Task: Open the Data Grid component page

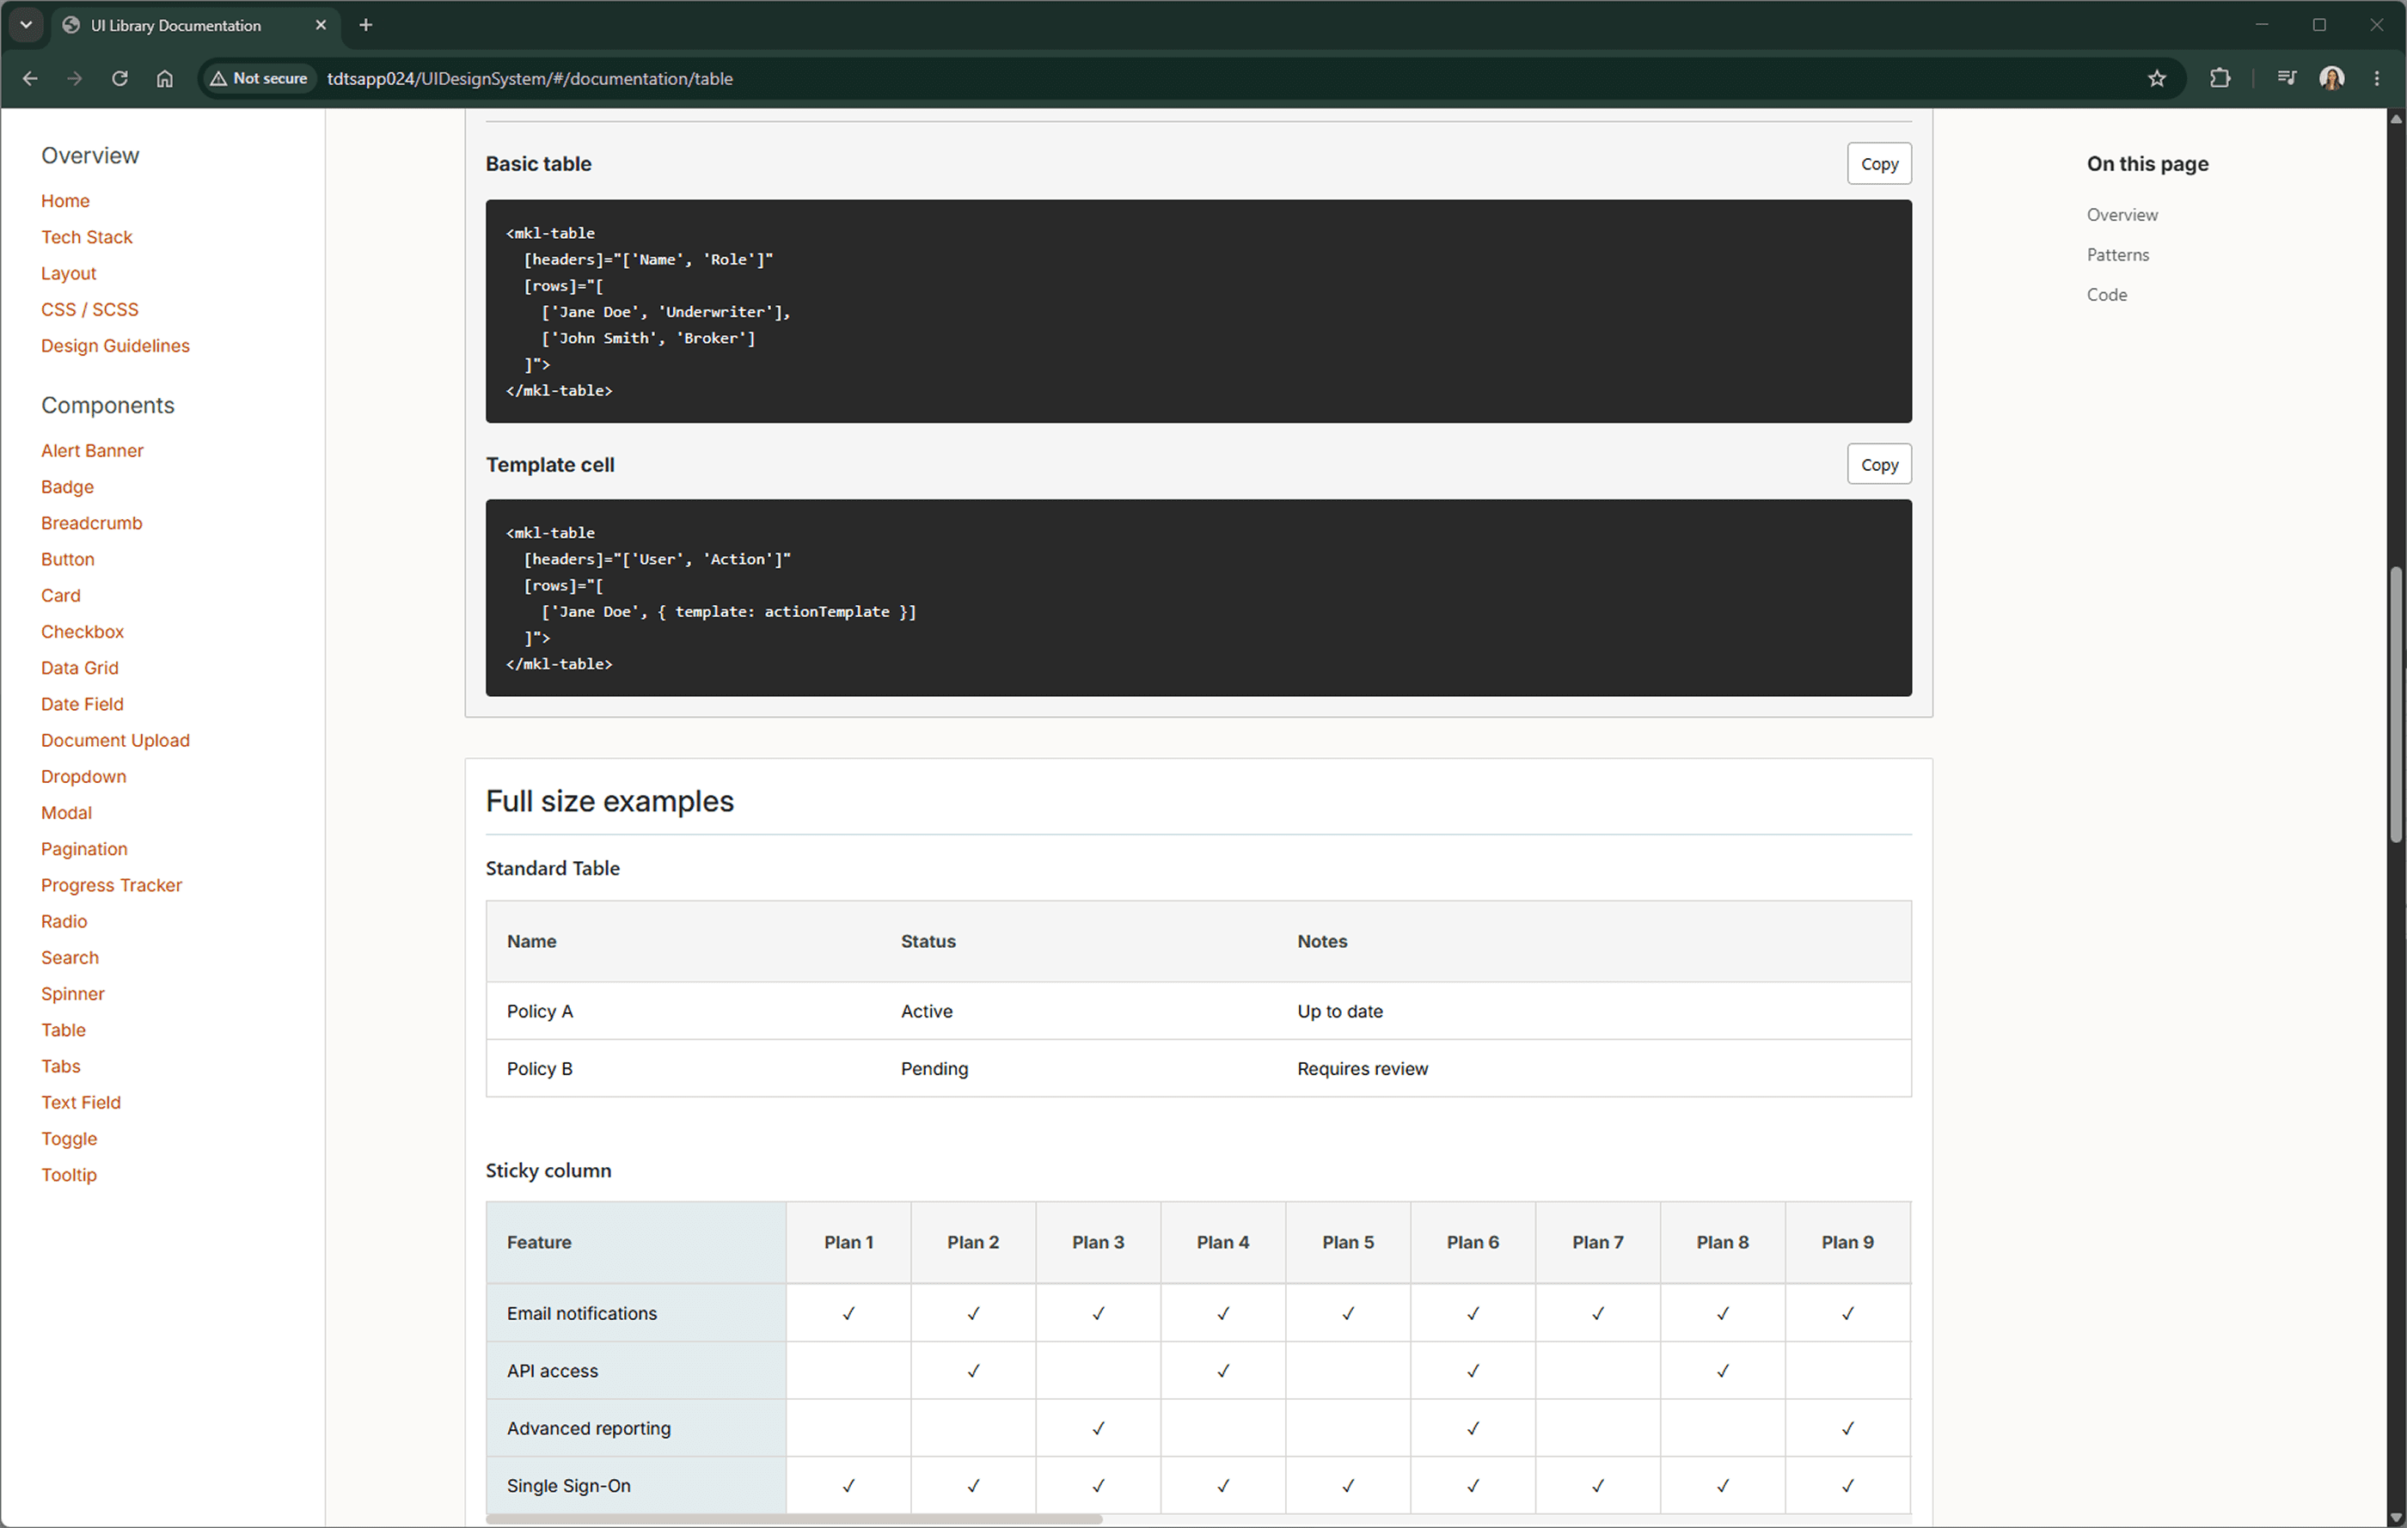Action: click(80, 668)
